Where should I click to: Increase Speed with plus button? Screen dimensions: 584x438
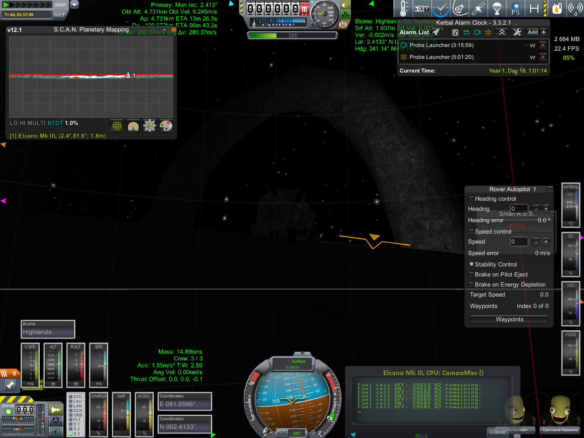tap(546, 242)
